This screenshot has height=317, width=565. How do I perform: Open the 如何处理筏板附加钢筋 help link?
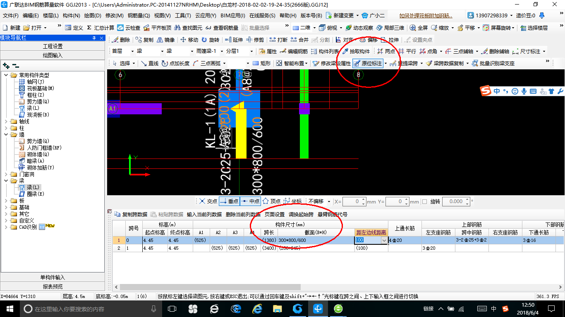pos(426,16)
